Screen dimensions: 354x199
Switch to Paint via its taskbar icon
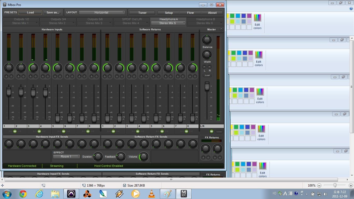click(167, 194)
